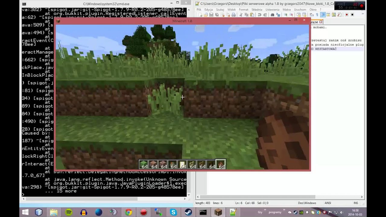Click the cmd window horizontal scrollbar thumb
The image size is (386, 217).
[81, 199]
